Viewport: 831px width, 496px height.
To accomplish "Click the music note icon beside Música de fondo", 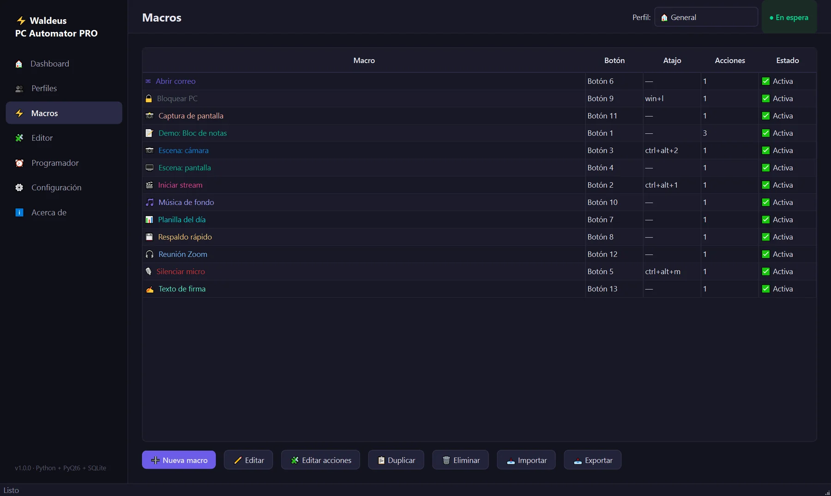I will (x=150, y=203).
